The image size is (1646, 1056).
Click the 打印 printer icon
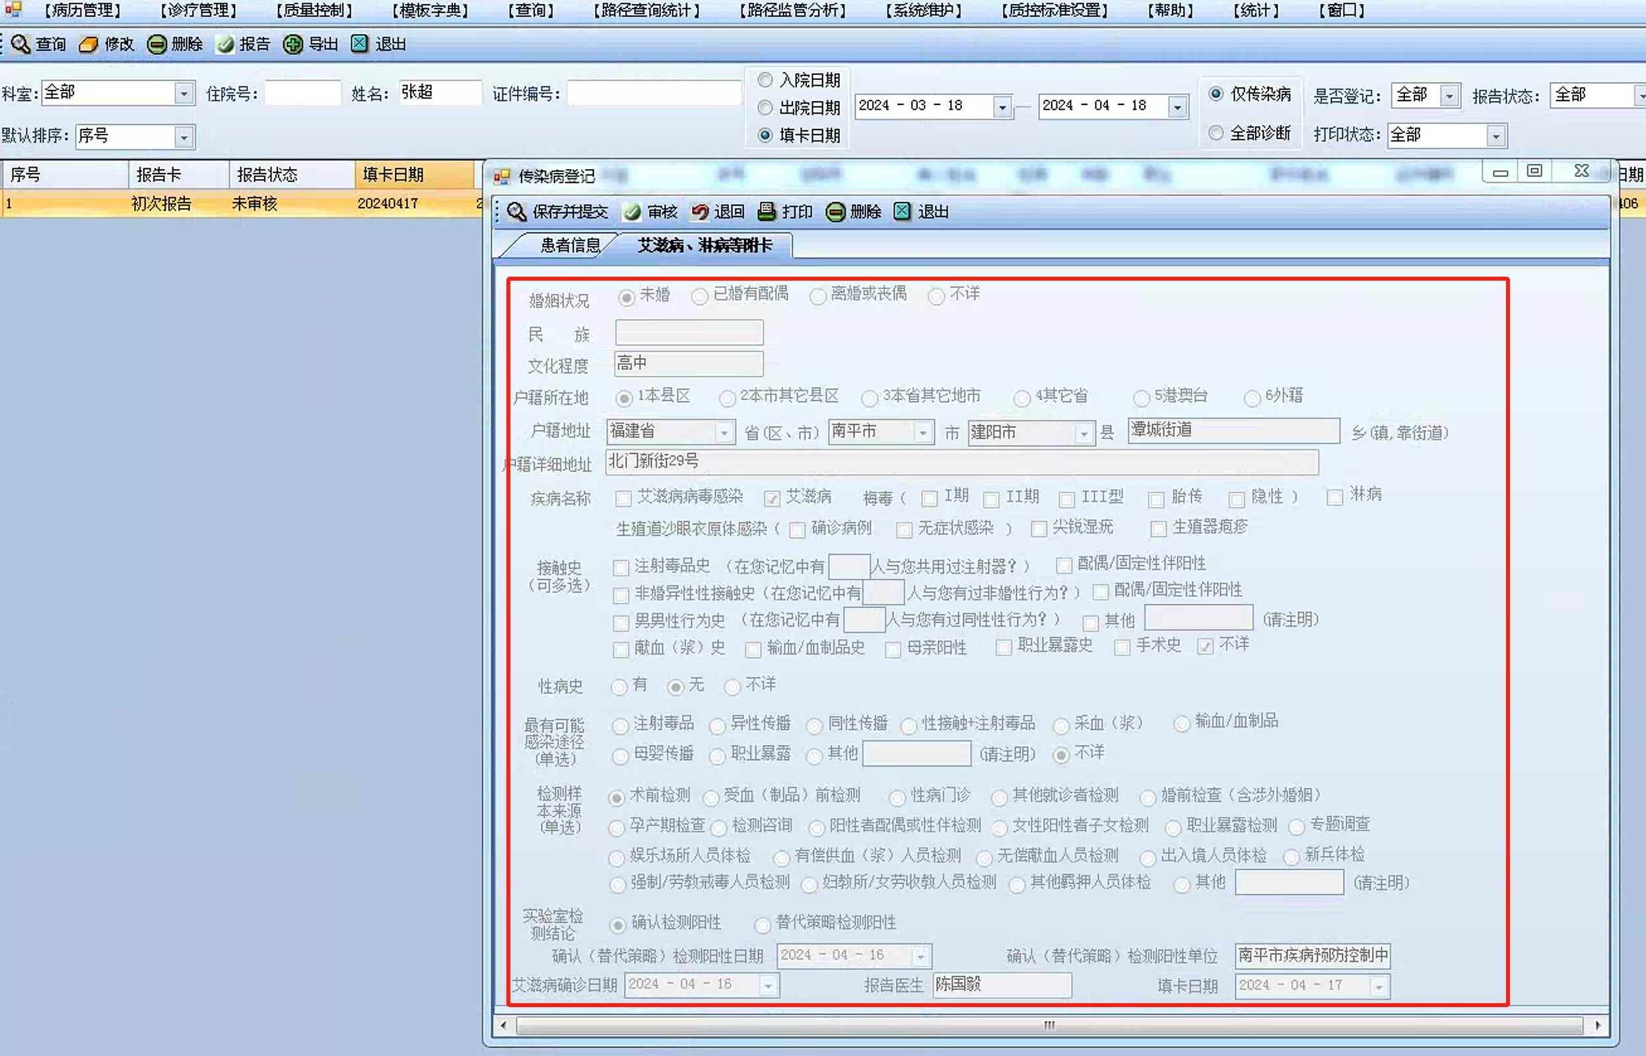[x=767, y=212]
